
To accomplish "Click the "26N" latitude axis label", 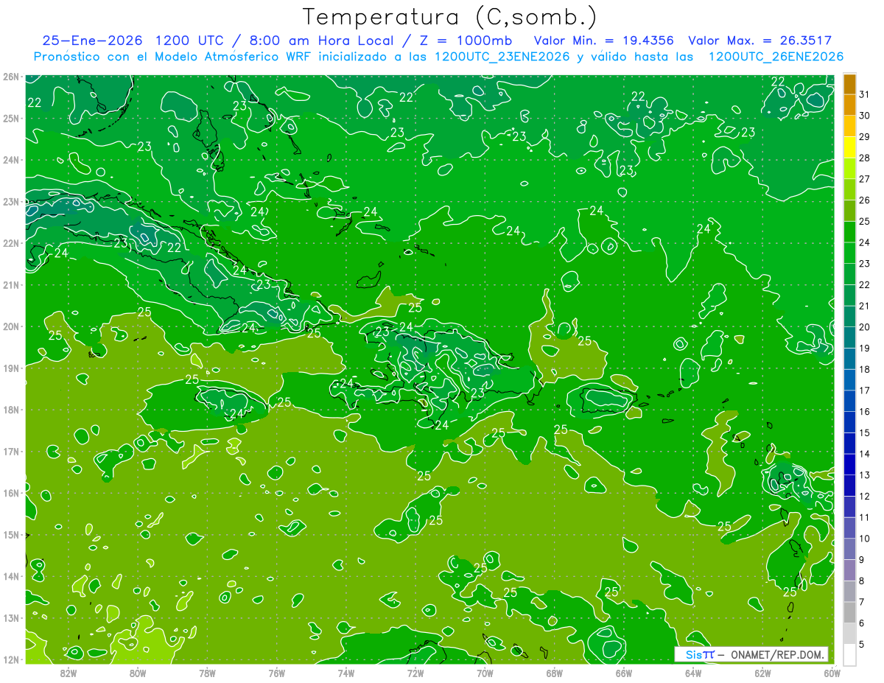I will [x=11, y=77].
